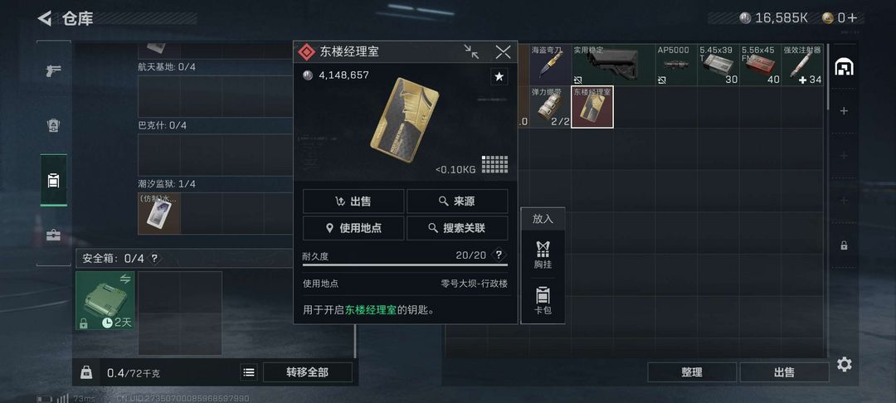Select the 潮汐监狱 keycard thumbnail
The image size is (896, 403).
pos(159,213)
